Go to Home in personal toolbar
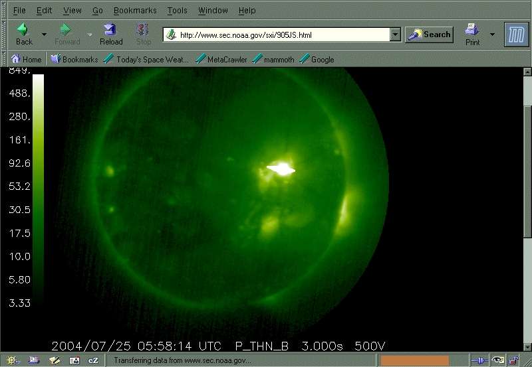Image resolution: width=532 pixels, height=367 pixels. pos(26,59)
